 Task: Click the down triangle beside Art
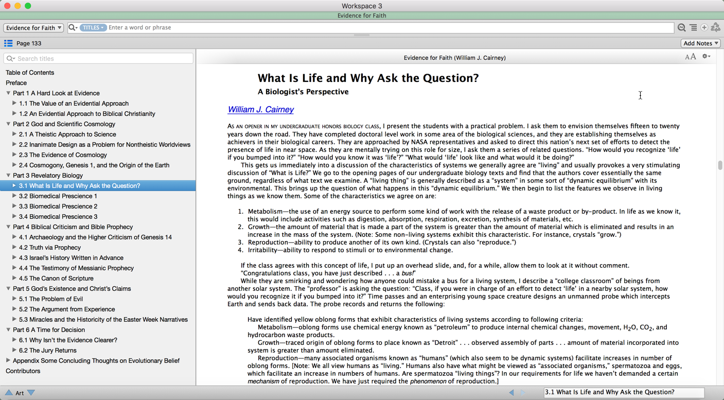pyautogui.click(x=31, y=393)
